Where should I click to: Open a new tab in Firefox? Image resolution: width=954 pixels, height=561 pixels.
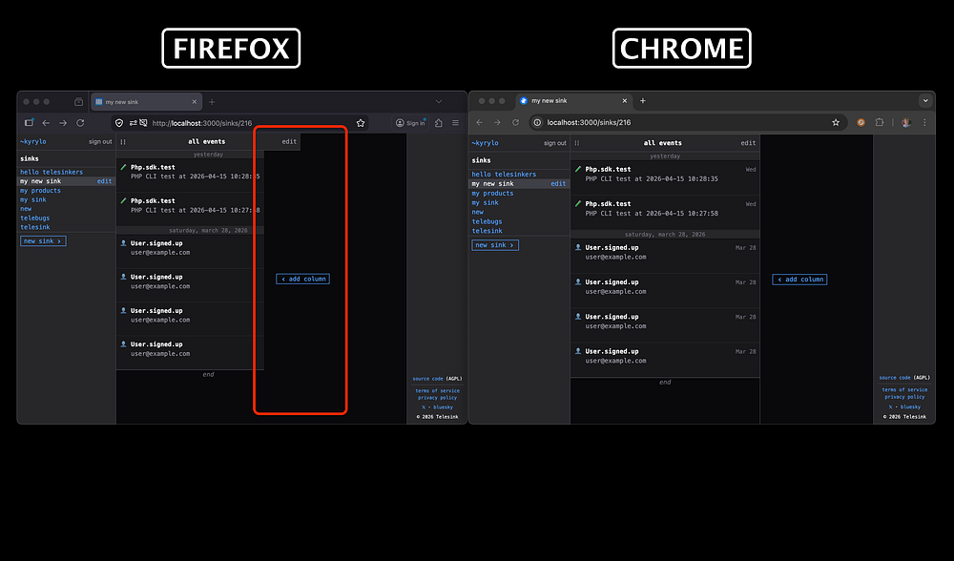pos(212,102)
